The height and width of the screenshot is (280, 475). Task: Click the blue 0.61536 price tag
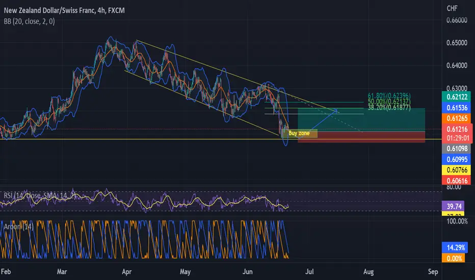457,108
